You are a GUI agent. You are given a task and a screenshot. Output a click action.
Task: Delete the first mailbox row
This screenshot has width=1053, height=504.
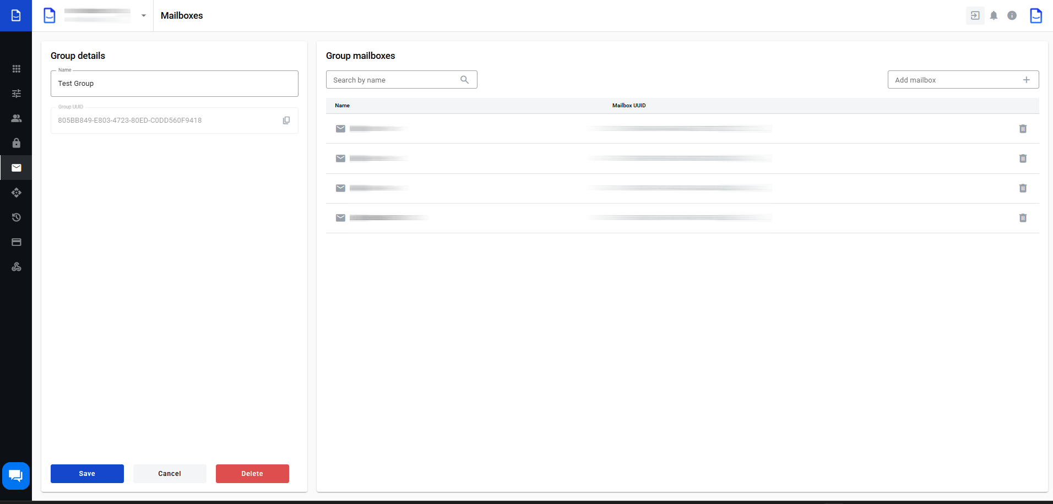1023,129
